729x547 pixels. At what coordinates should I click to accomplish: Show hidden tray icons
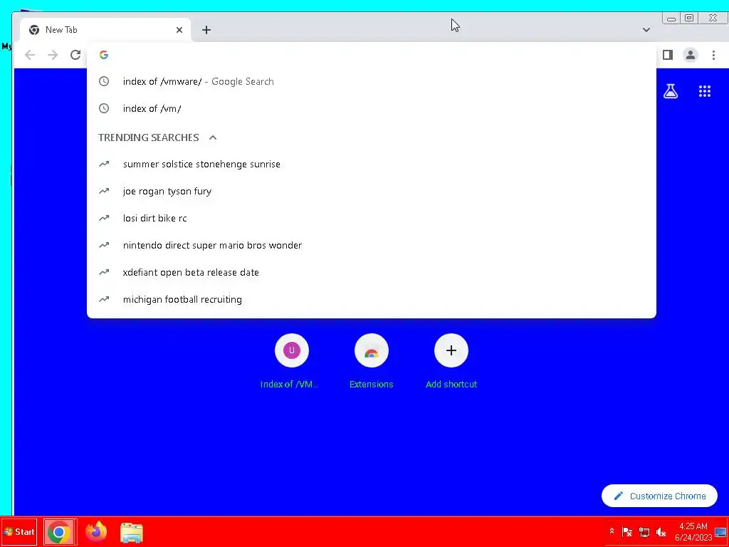pyautogui.click(x=612, y=531)
